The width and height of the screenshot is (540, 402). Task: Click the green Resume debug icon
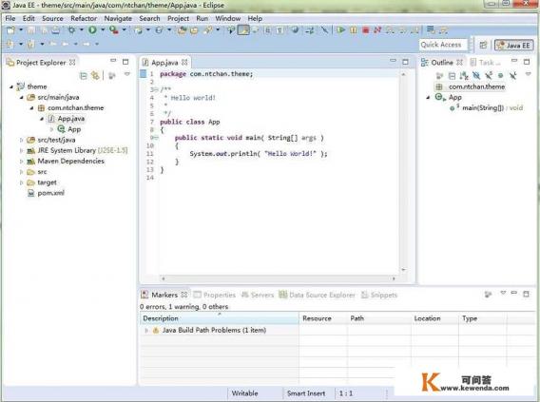point(340,30)
